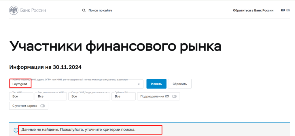
Task: Click the Сбросить reset button
Action: pyautogui.click(x=180, y=84)
